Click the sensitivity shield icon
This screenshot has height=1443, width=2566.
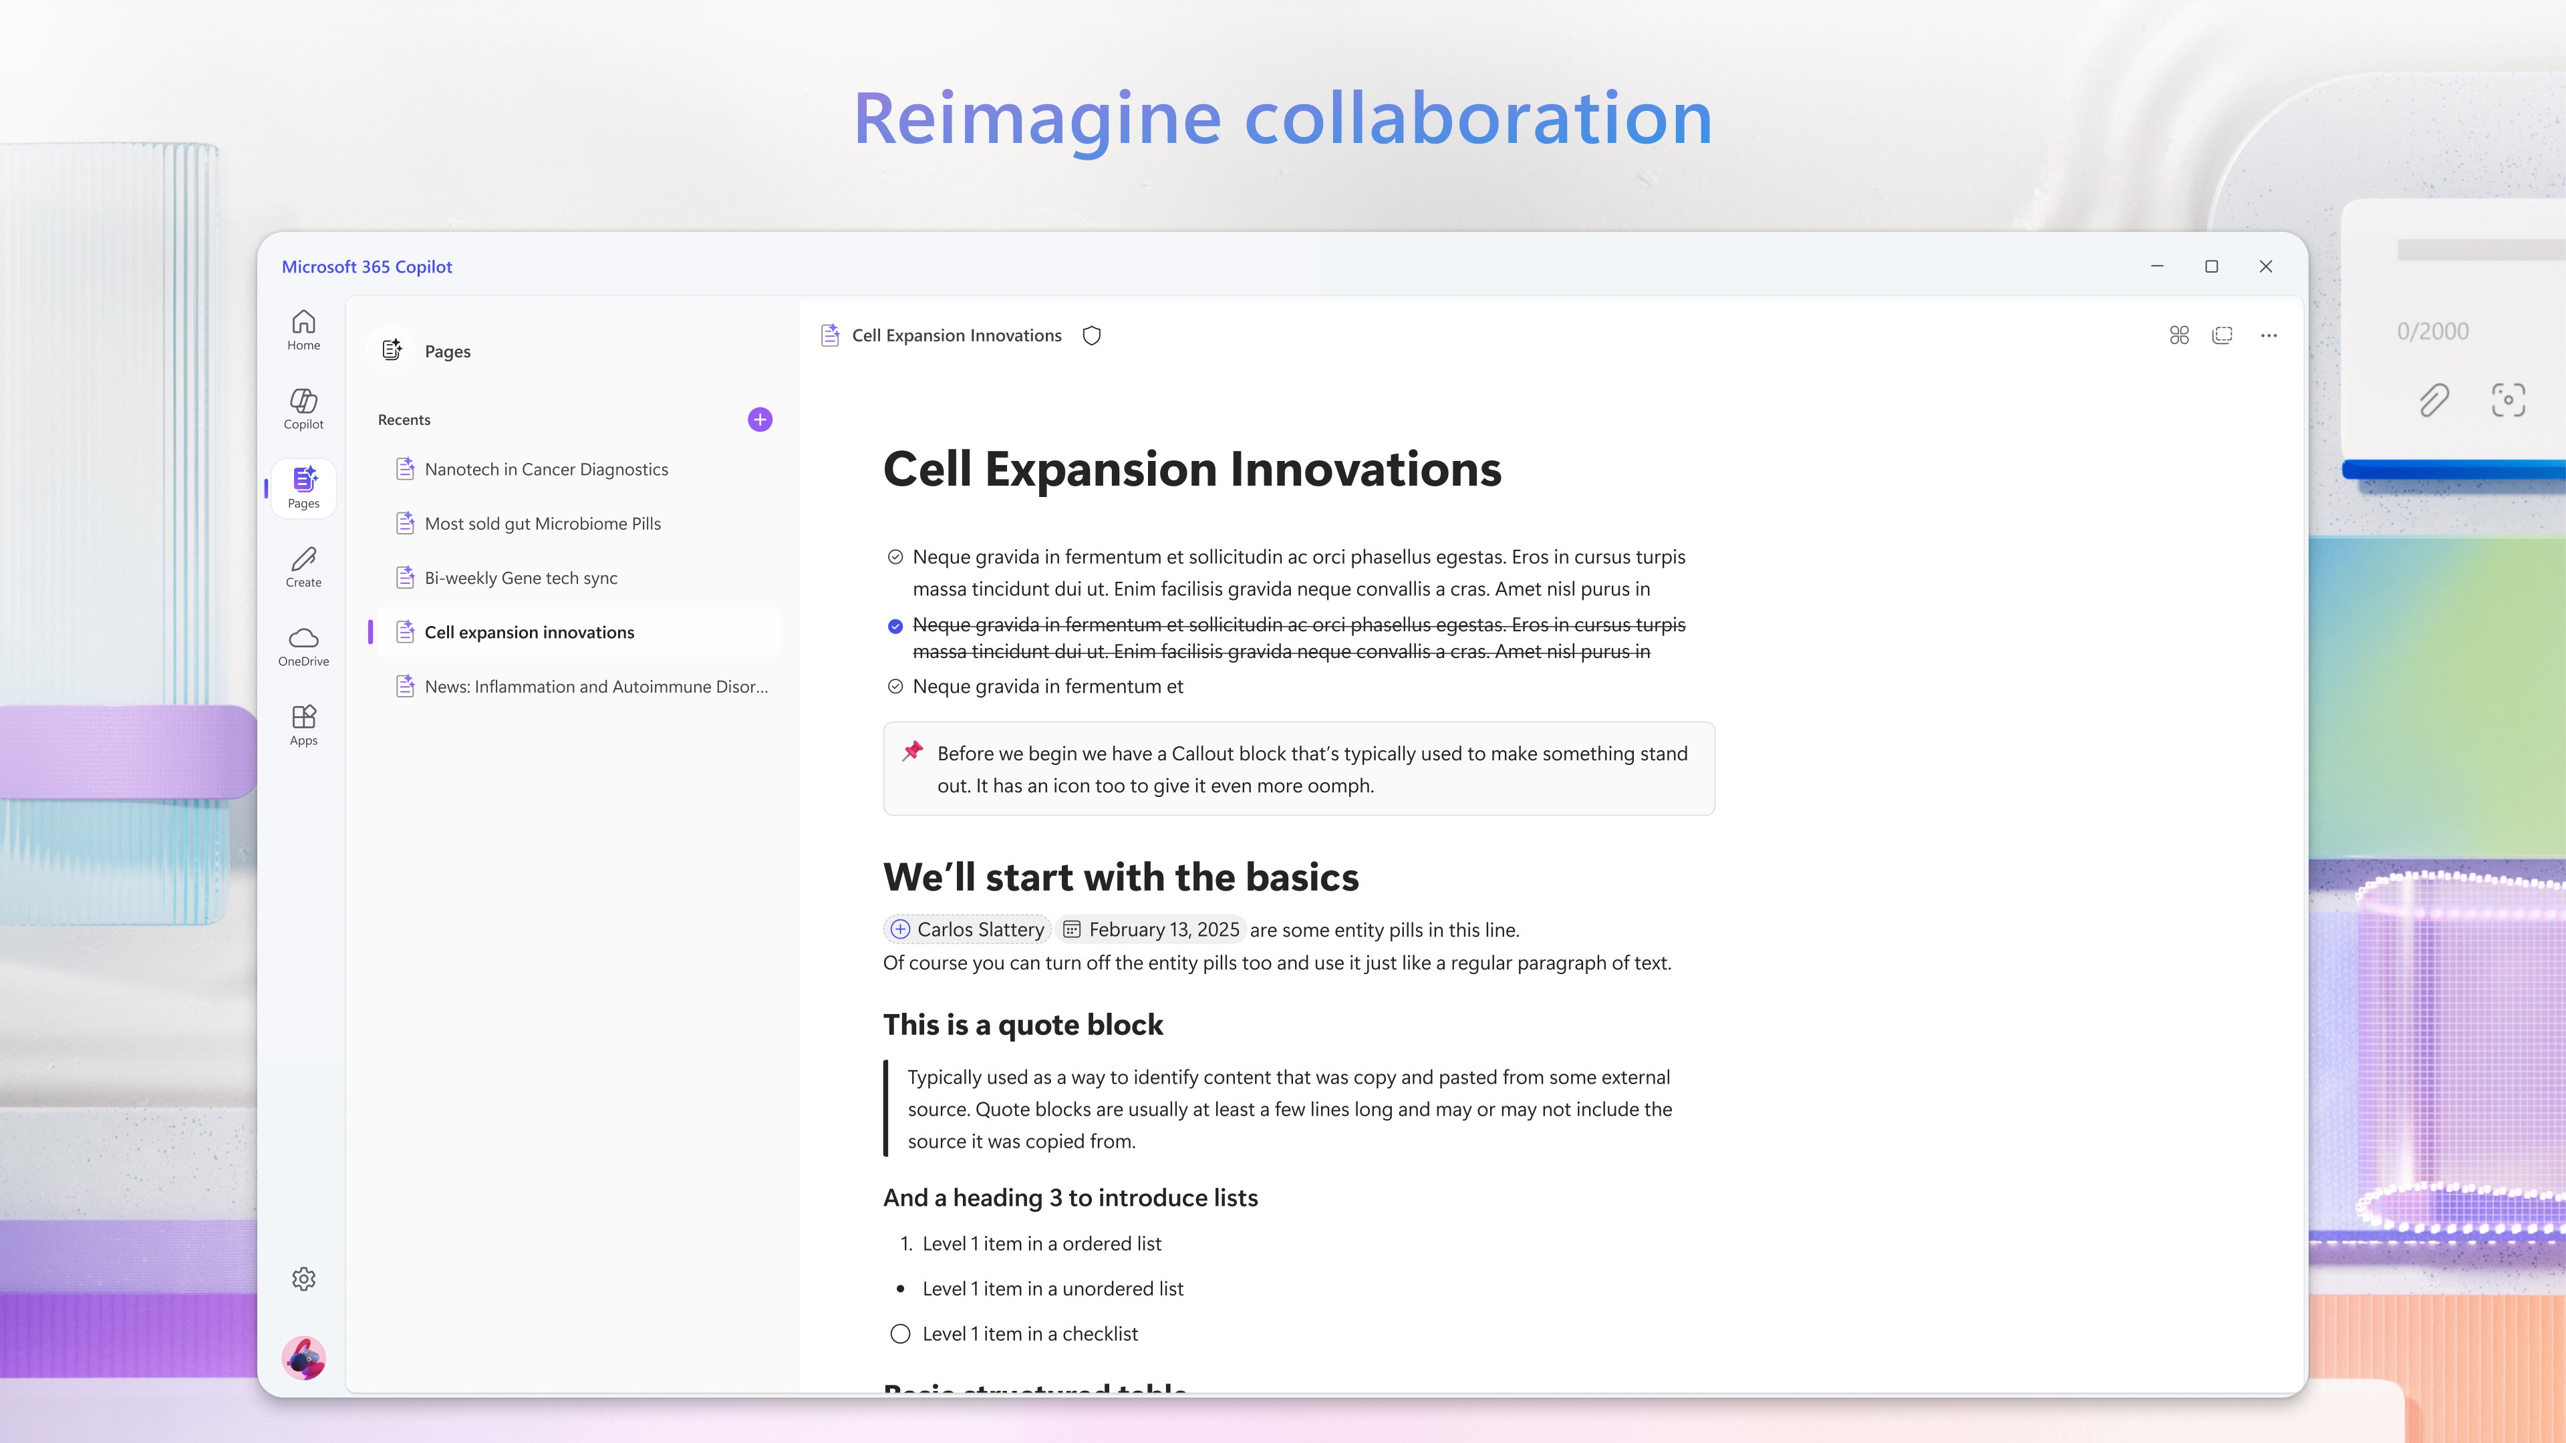(x=1092, y=335)
